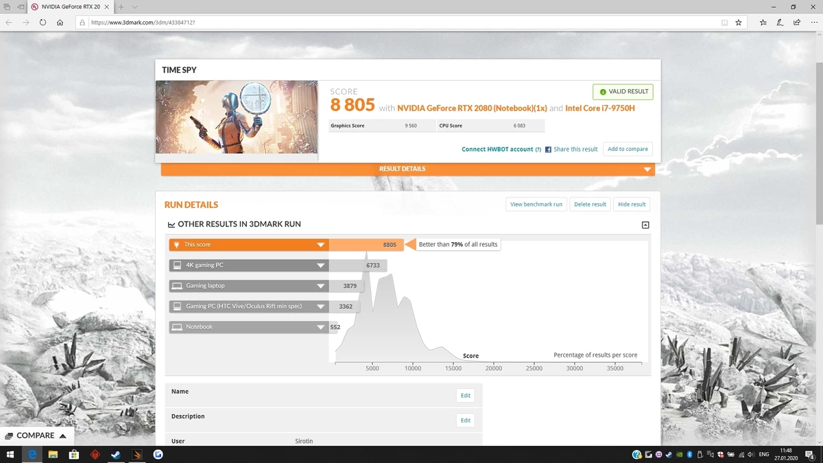Refresh the 3dmark page

click(43, 22)
